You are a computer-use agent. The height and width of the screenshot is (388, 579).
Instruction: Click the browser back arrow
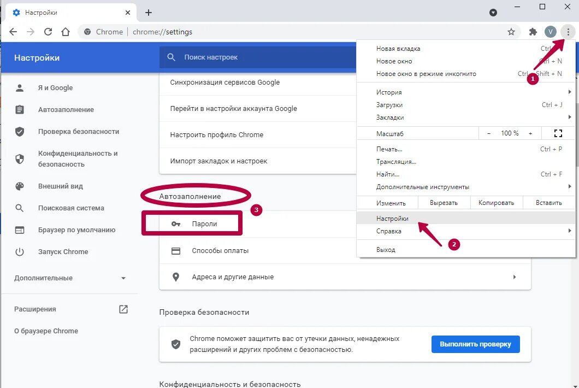pyautogui.click(x=13, y=32)
